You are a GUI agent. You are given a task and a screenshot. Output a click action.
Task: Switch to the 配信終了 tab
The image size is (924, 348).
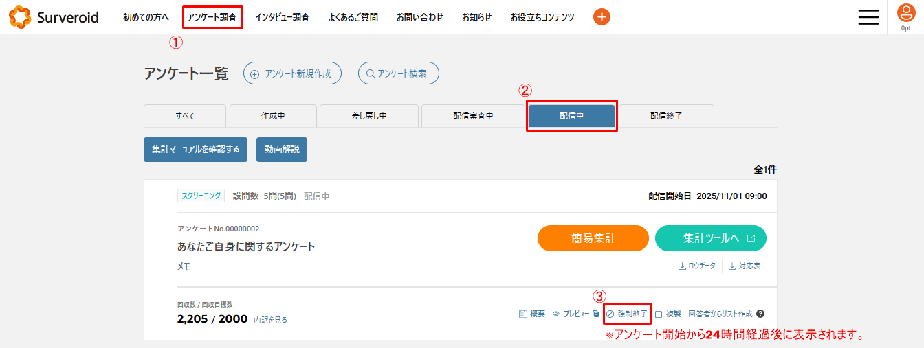pyautogui.click(x=666, y=116)
